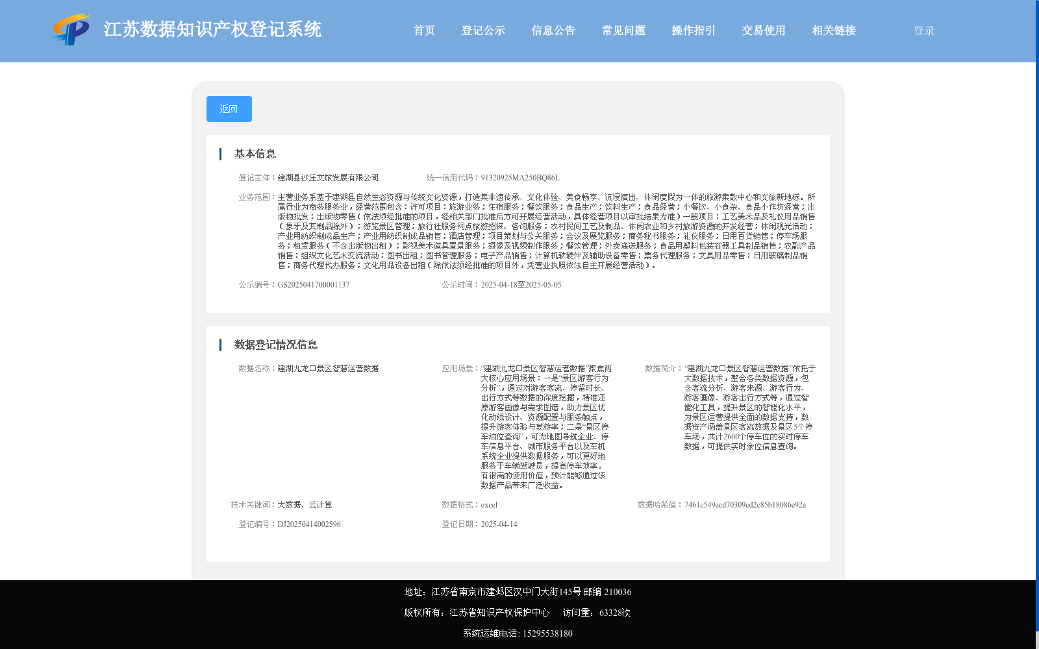
Task: Select data format value excel
Action: pyautogui.click(x=489, y=505)
